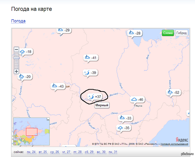Viewport: 195px width, 157px height.
Task: Click the -39 clear night marker
Action: 91,73
